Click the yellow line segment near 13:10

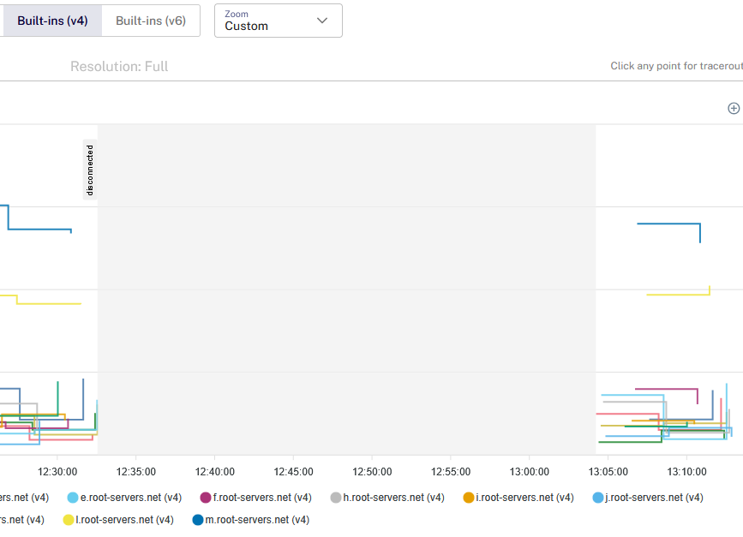[x=678, y=295]
